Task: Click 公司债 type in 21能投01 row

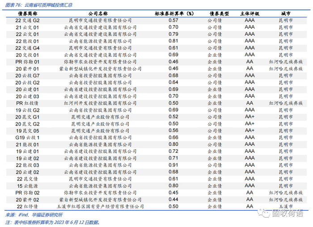Action: click(215, 145)
